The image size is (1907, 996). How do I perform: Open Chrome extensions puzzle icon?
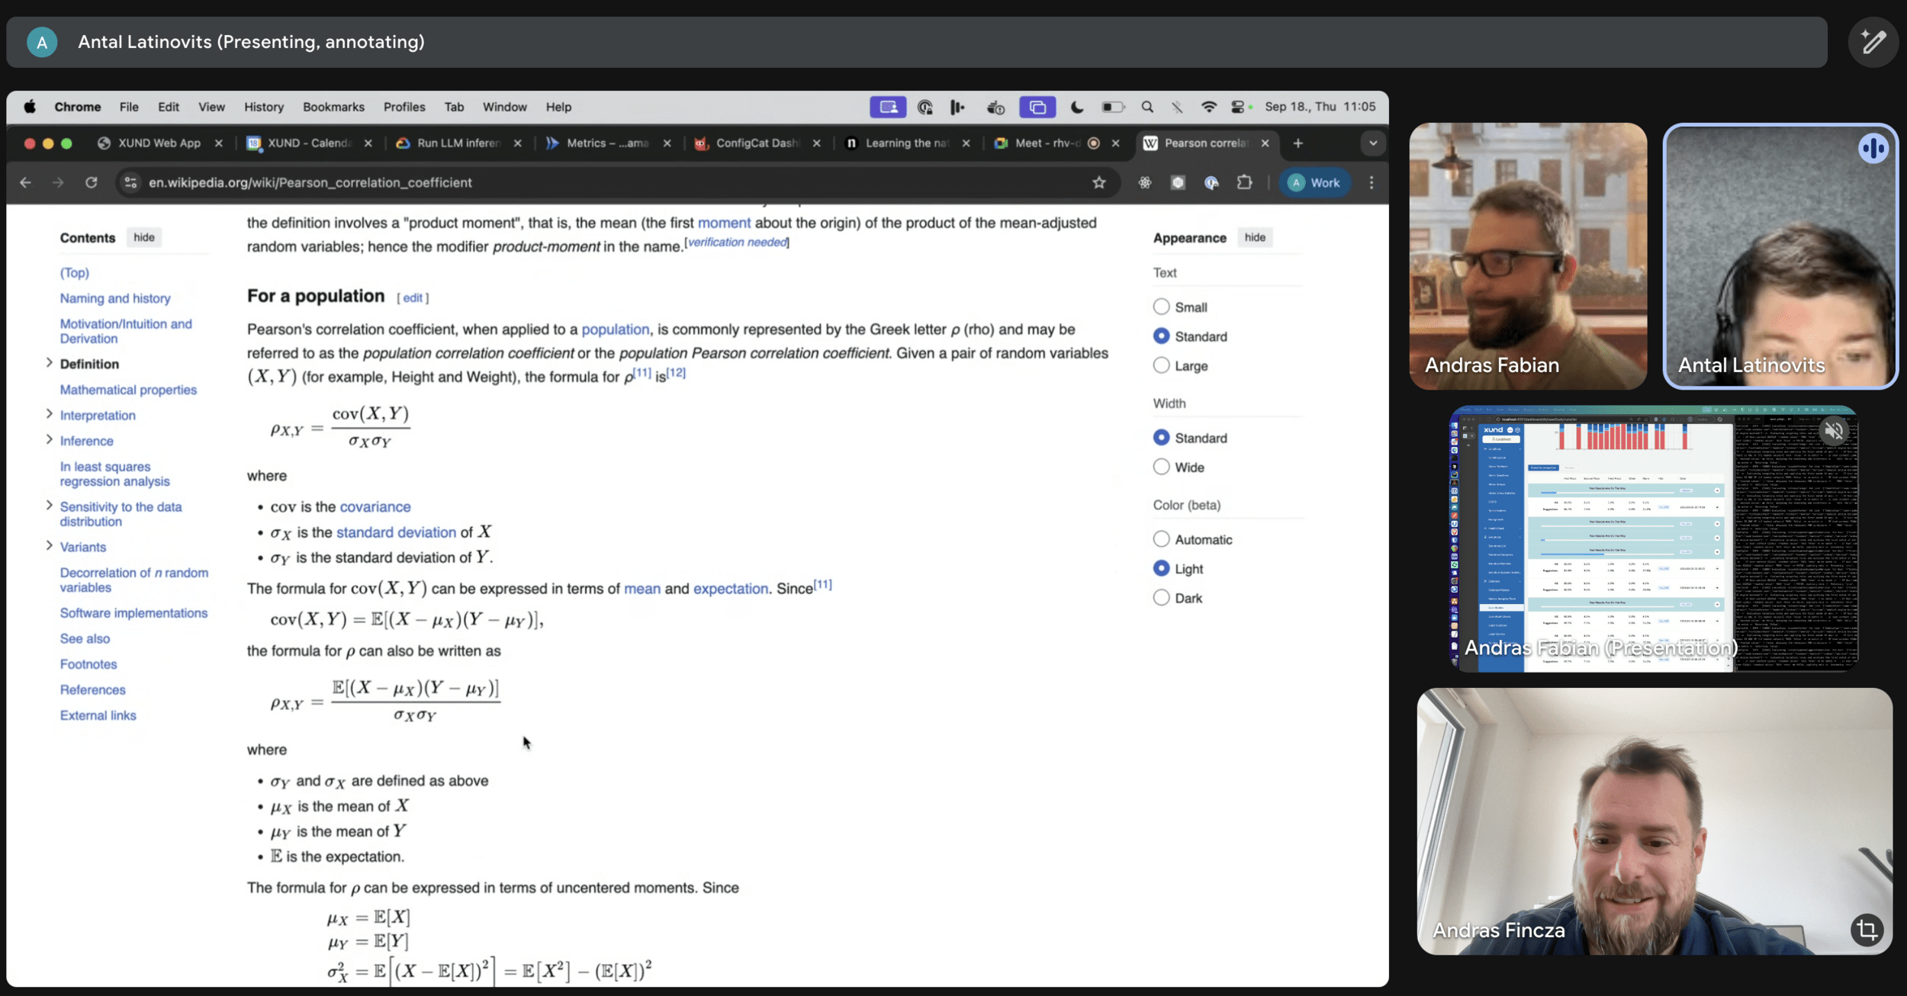pyautogui.click(x=1244, y=182)
